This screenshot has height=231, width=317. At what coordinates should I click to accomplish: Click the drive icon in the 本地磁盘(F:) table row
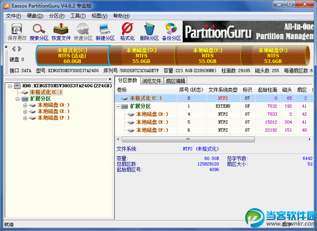[131, 130]
